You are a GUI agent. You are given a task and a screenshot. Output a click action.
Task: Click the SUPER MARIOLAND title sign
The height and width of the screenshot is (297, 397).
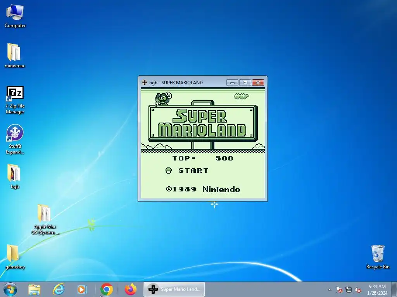coord(202,123)
